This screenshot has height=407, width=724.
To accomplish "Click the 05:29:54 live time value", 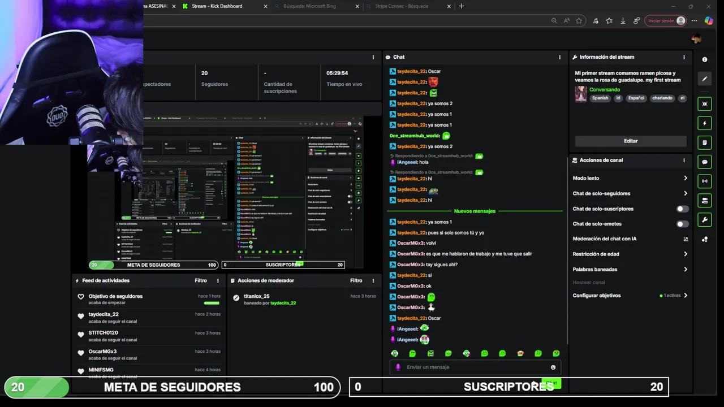I will [x=337, y=73].
